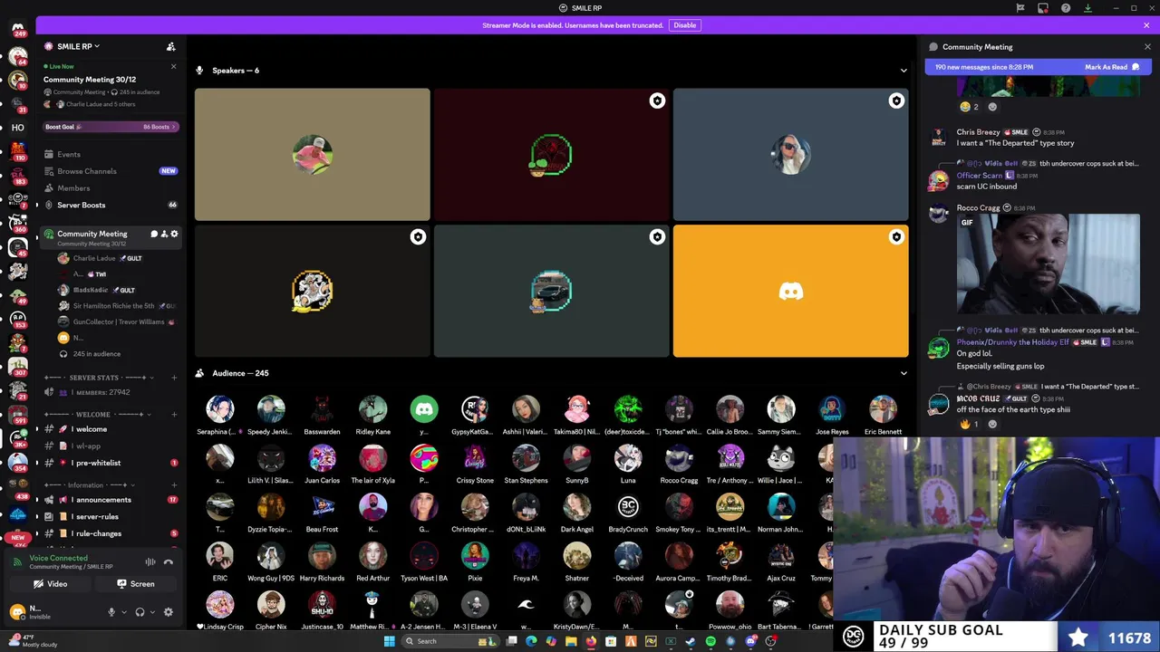Click the Discord-logo speaker tile in orange

(790, 291)
